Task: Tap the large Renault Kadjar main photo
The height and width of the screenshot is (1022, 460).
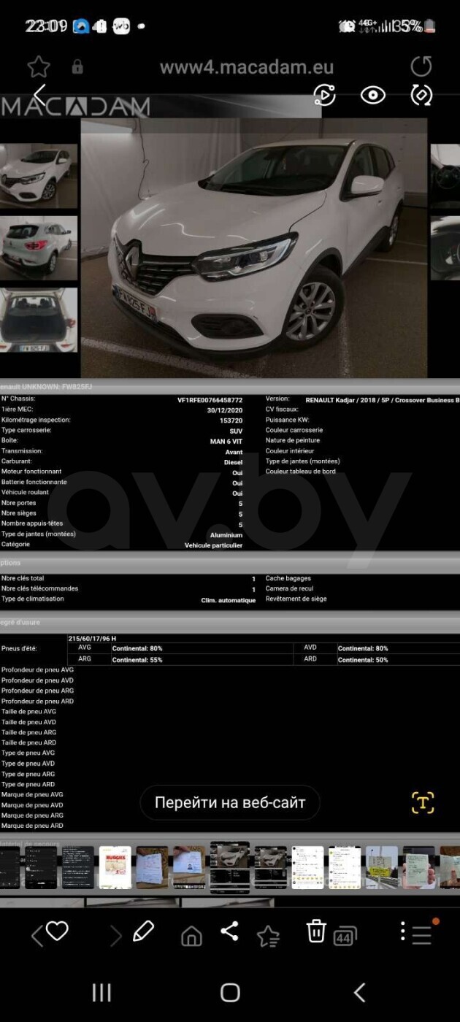Action: click(x=254, y=248)
